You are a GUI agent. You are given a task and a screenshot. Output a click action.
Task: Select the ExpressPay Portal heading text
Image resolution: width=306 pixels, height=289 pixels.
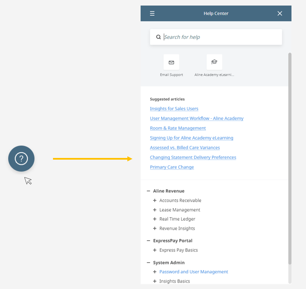(x=173, y=241)
